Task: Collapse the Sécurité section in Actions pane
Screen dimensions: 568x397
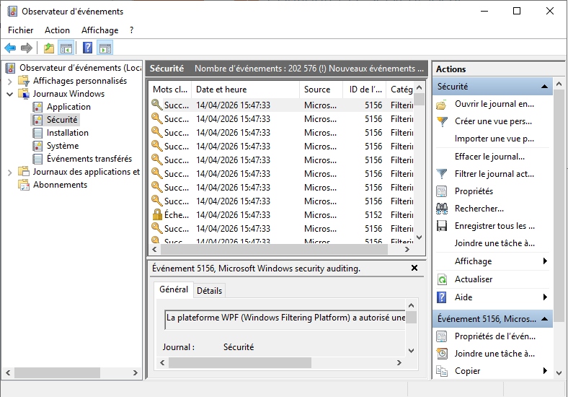Action: 544,87
